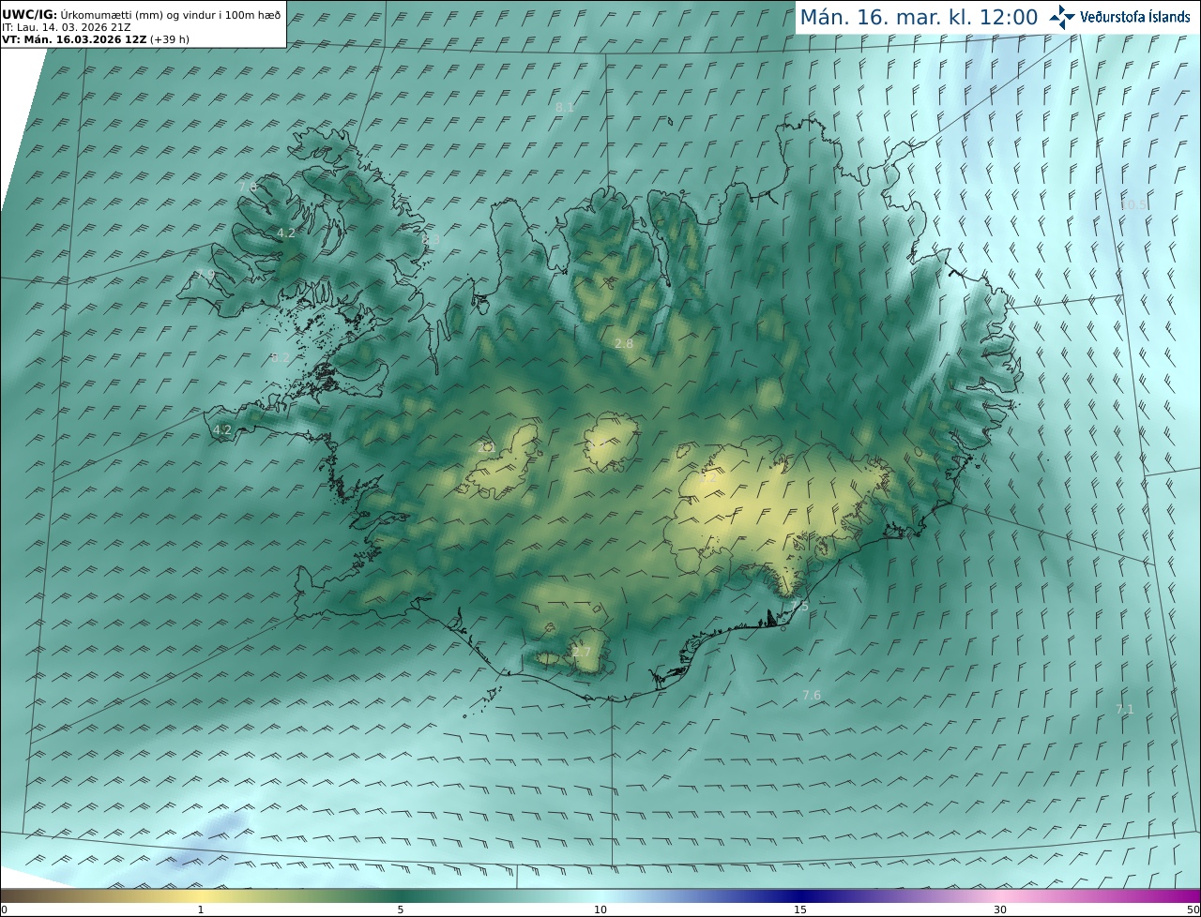Viewport: 1201px width, 917px height.
Task: Click the 5 tick on the color scale
Action: click(401, 909)
